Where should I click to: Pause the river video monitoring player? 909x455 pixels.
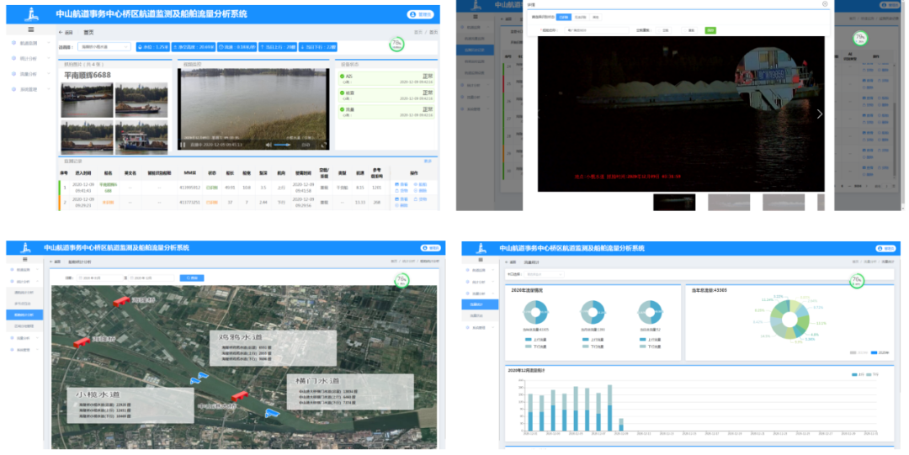(183, 145)
